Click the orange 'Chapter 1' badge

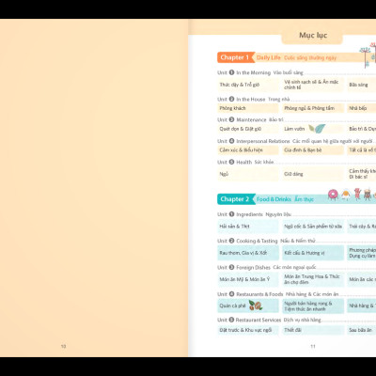pyautogui.click(x=235, y=57)
